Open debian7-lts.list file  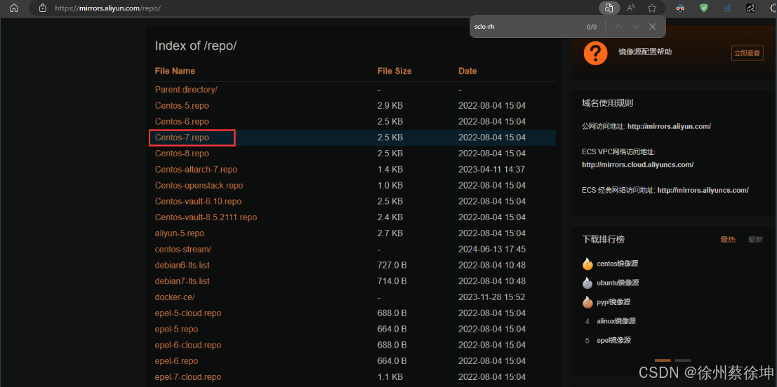(182, 281)
